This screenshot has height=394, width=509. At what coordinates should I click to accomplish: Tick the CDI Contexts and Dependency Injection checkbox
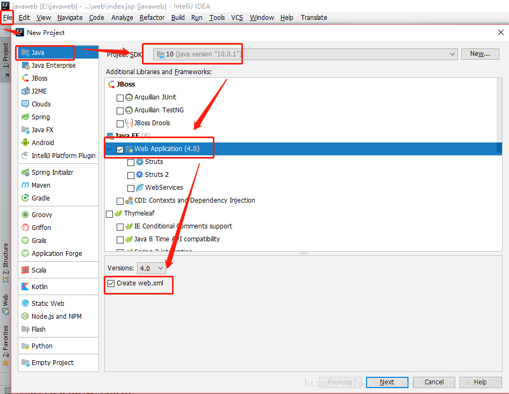click(x=120, y=201)
